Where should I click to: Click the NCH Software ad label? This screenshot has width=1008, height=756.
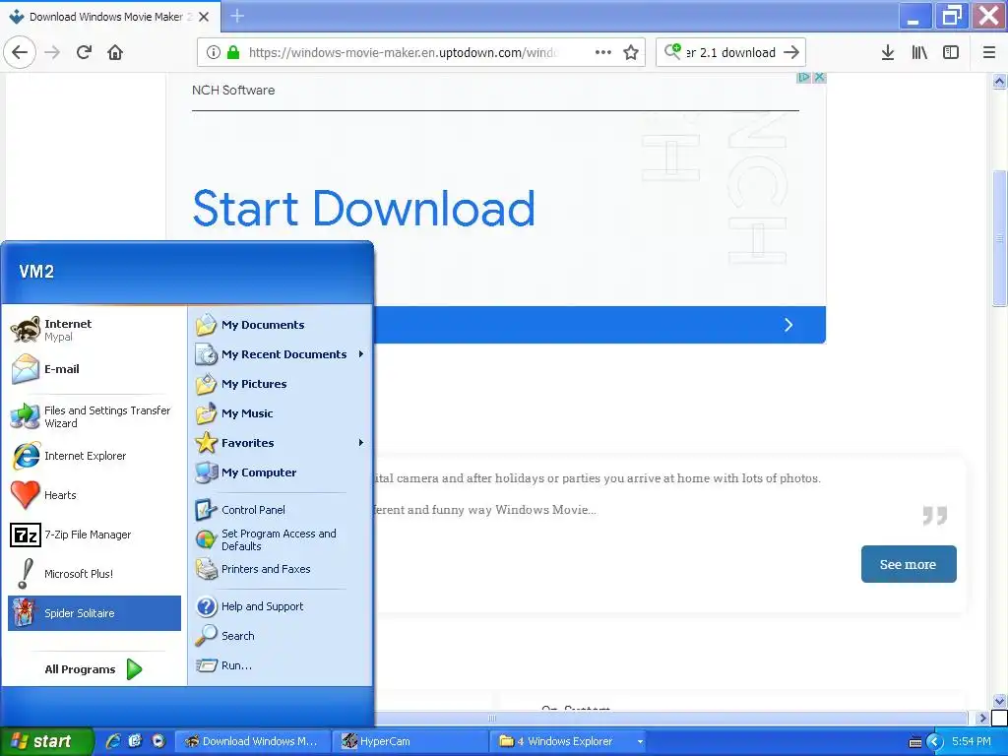click(233, 90)
